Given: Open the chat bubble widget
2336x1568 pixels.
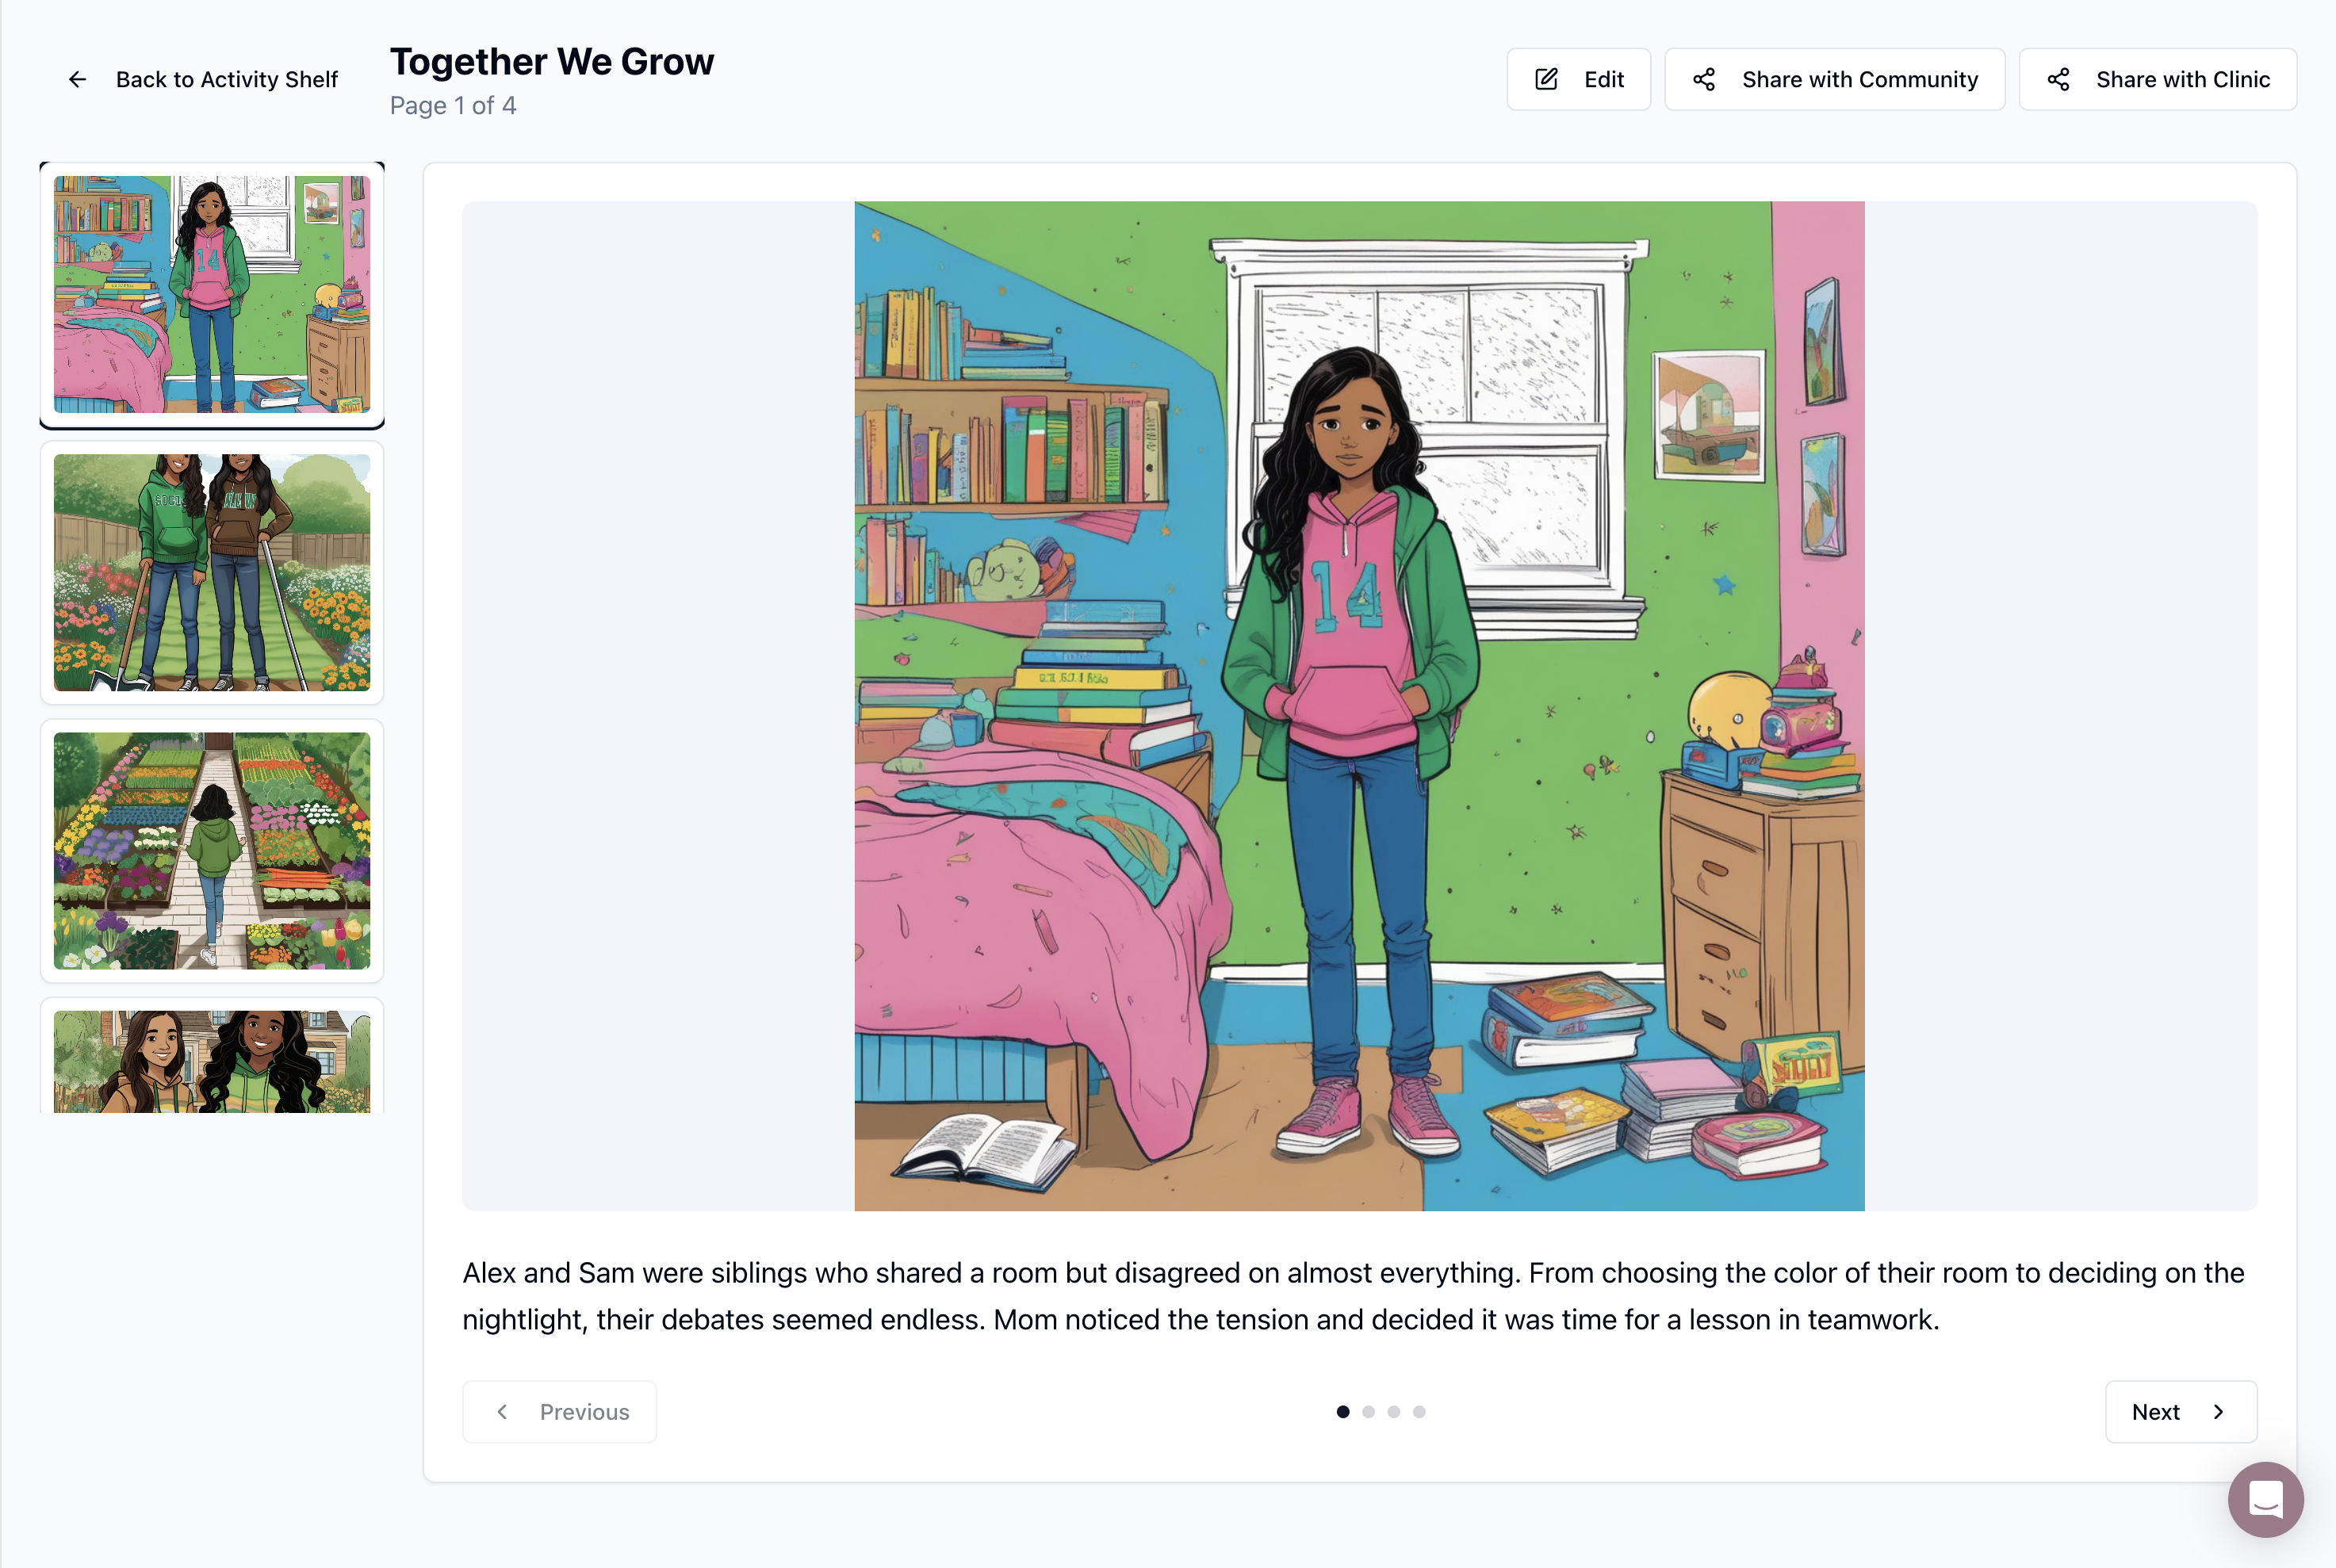Looking at the screenshot, I should pos(2265,1499).
